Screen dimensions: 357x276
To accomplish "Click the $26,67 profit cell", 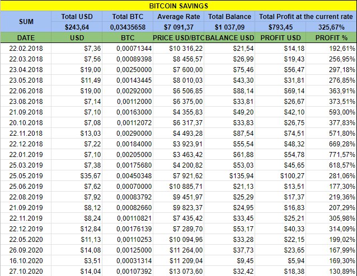I will coord(280,101).
